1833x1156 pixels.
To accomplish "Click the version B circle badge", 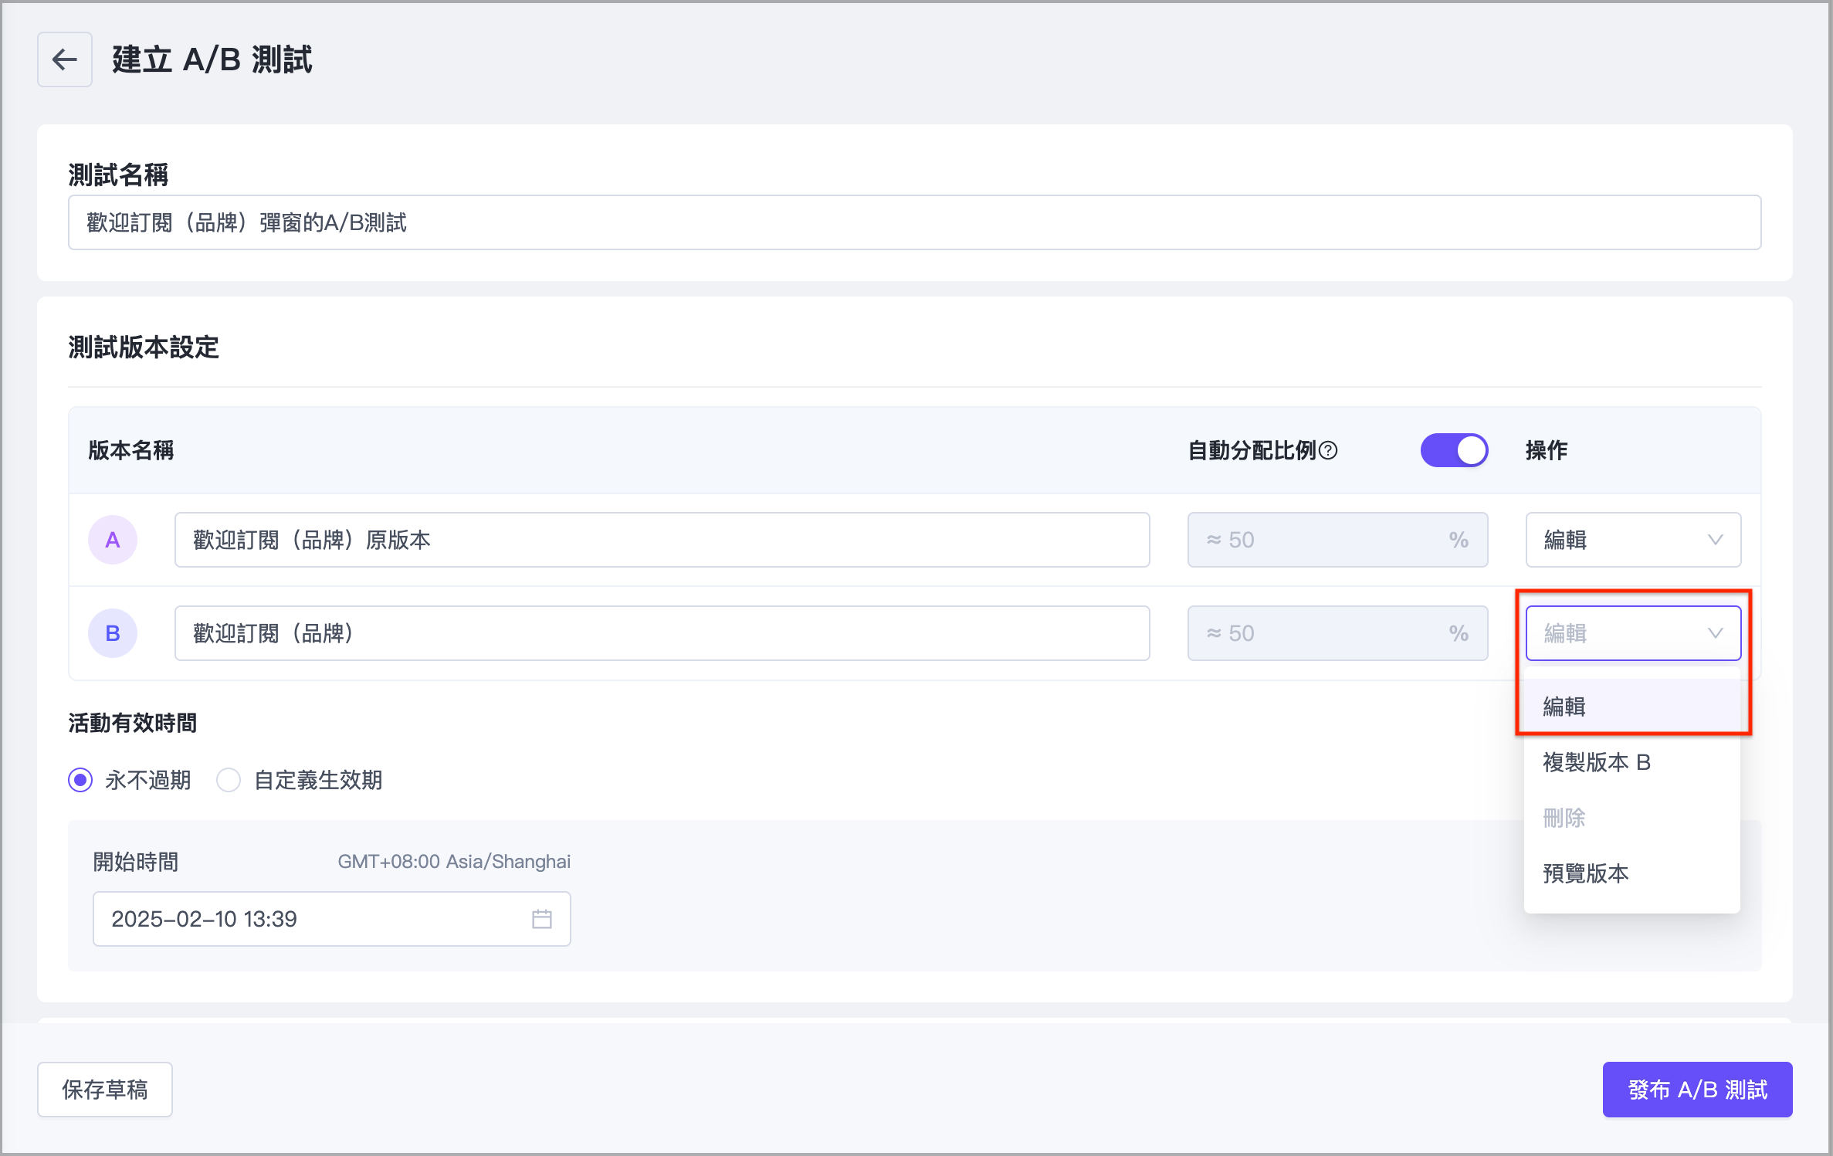I will (113, 633).
